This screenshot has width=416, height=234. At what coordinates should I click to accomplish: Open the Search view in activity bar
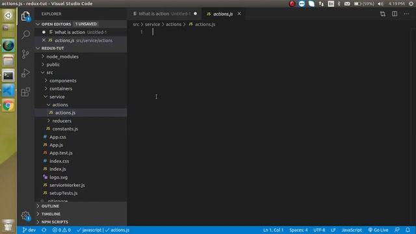coord(25,34)
